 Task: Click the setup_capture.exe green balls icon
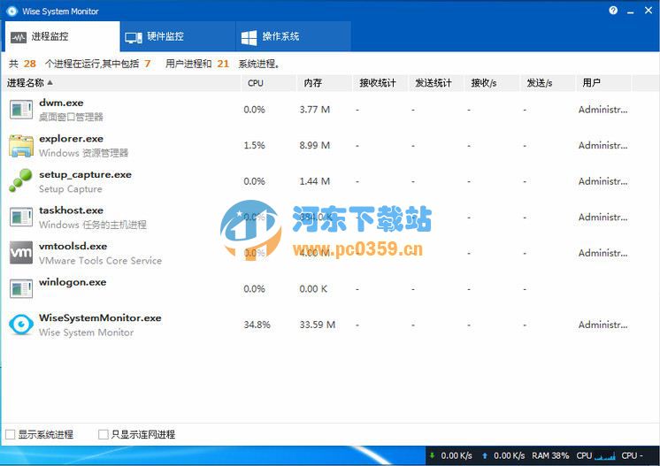click(x=20, y=181)
